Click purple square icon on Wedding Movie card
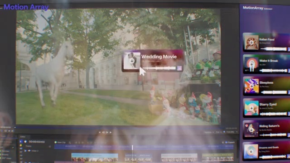The height and width of the screenshot is (163, 290). [179, 68]
